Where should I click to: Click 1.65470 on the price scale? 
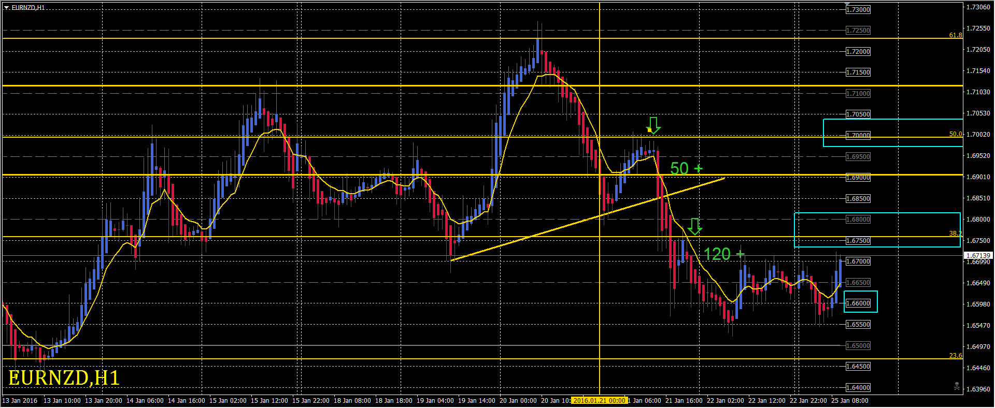[x=978, y=326]
